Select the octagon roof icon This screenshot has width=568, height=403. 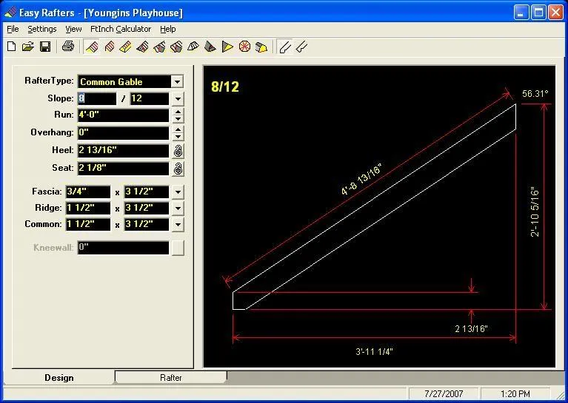pyautogui.click(x=245, y=47)
